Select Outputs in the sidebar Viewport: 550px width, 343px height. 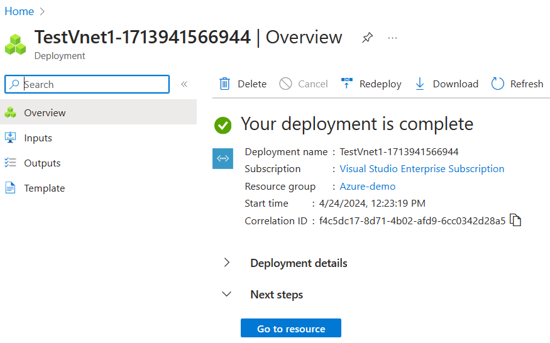(42, 163)
